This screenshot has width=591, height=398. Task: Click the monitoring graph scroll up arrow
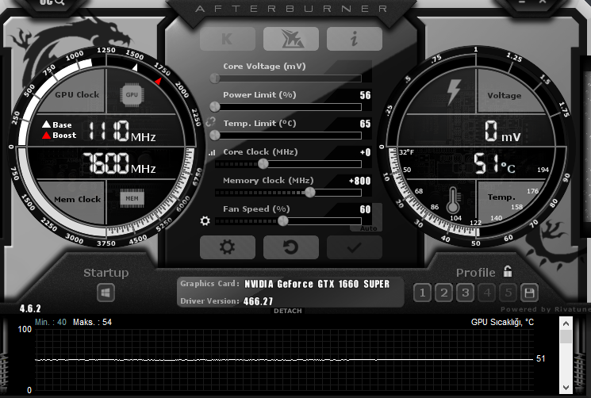pos(566,323)
